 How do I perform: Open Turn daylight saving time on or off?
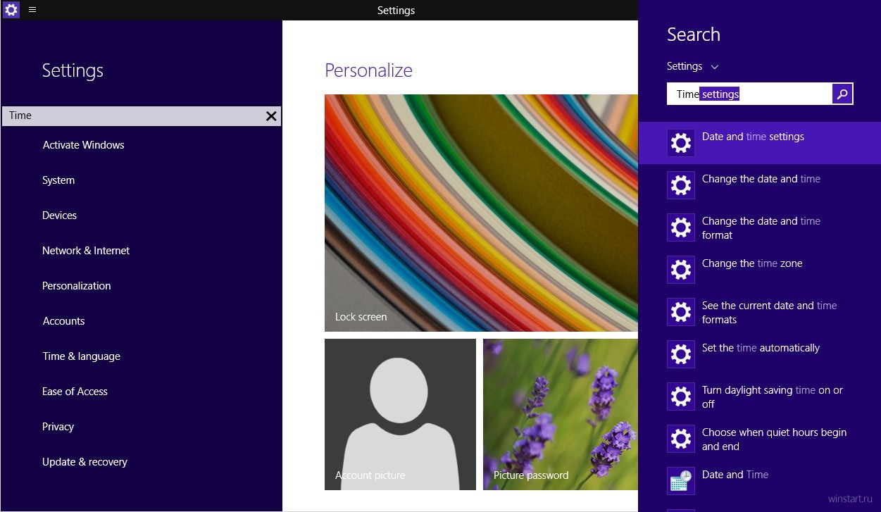(x=760, y=397)
